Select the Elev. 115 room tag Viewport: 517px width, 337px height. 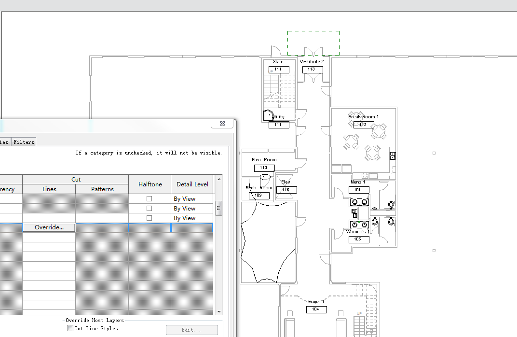pos(286,190)
